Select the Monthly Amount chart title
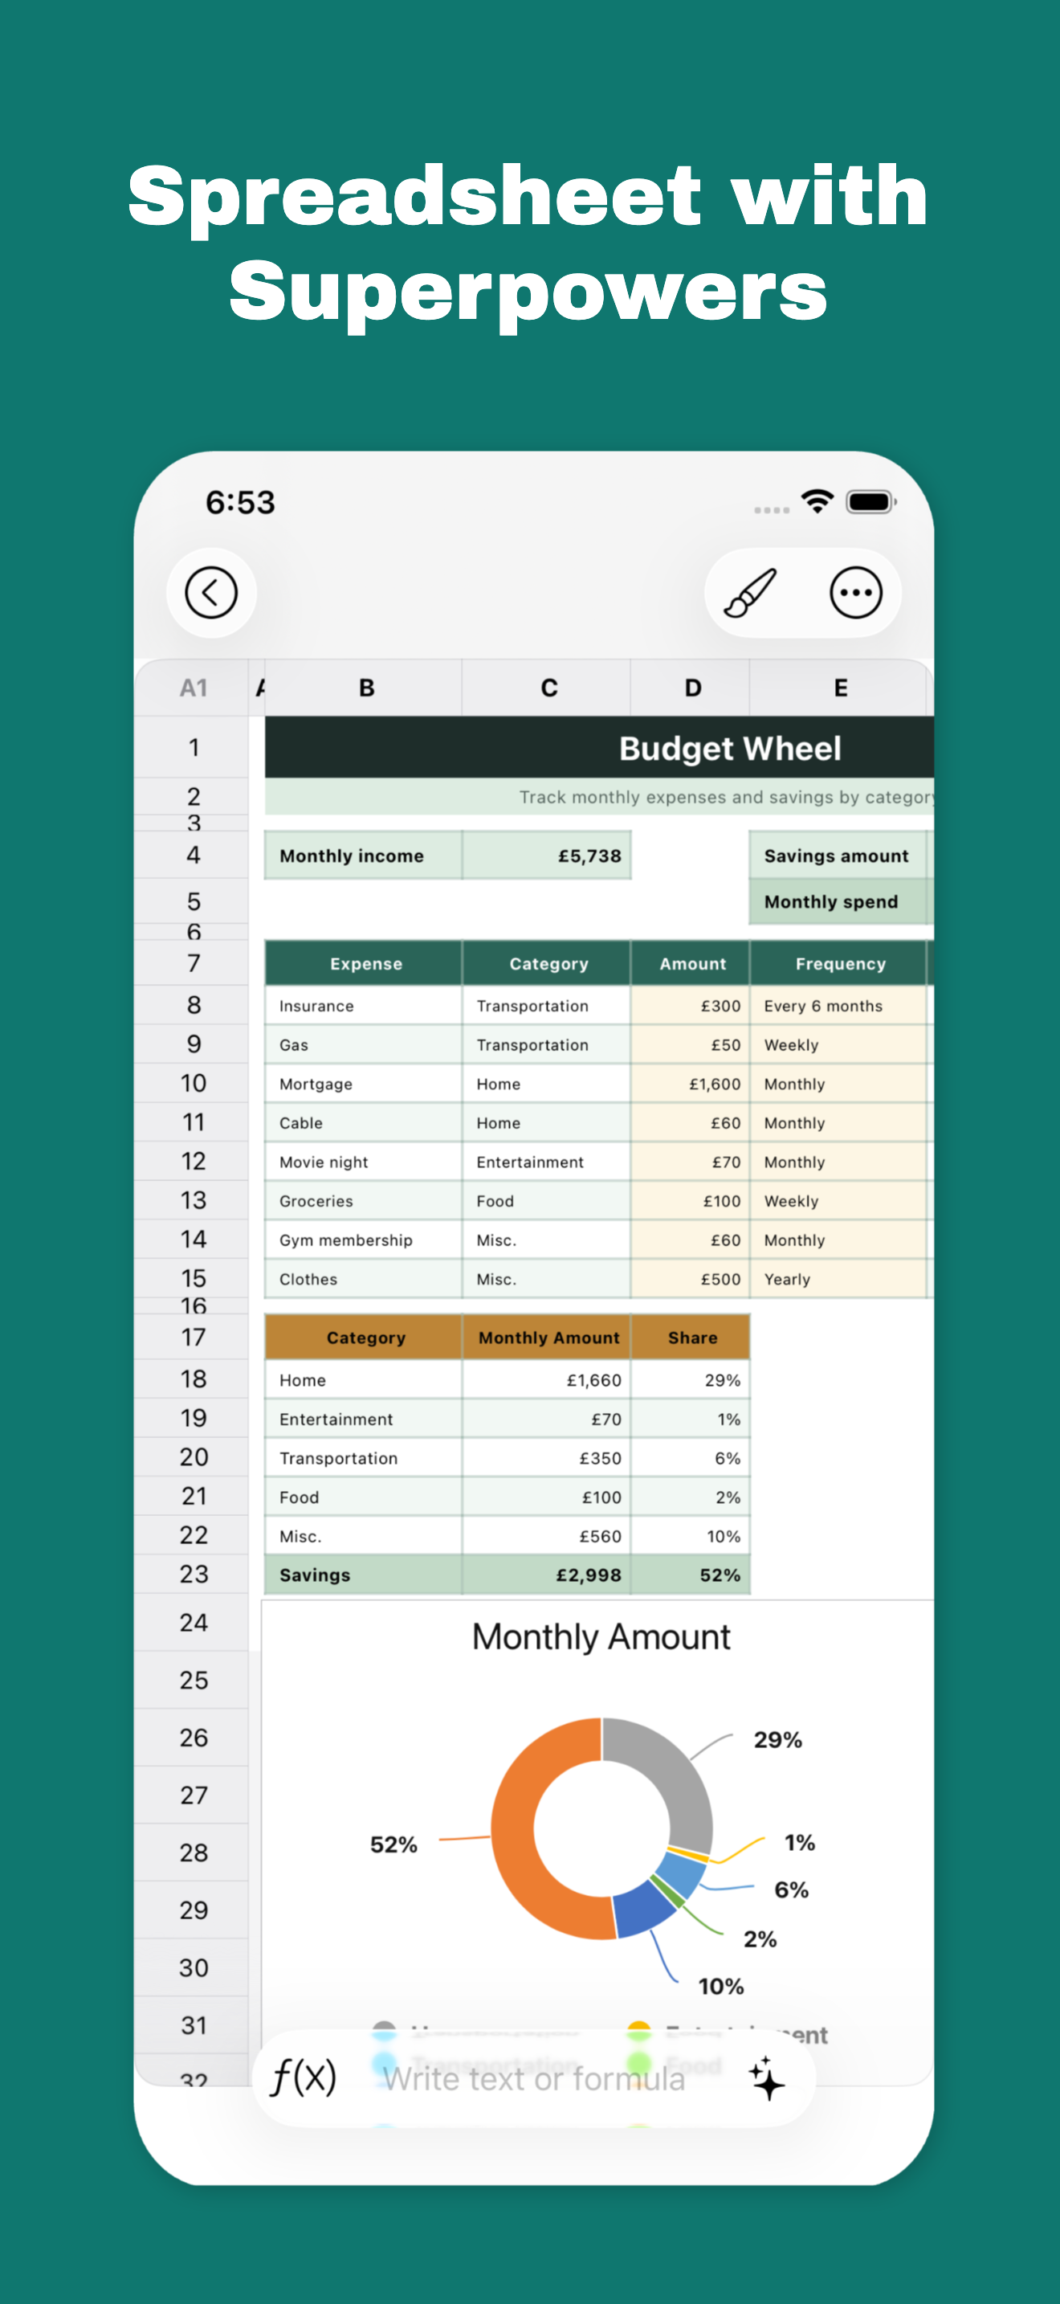The height and width of the screenshot is (2304, 1060). (x=601, y=1636)
